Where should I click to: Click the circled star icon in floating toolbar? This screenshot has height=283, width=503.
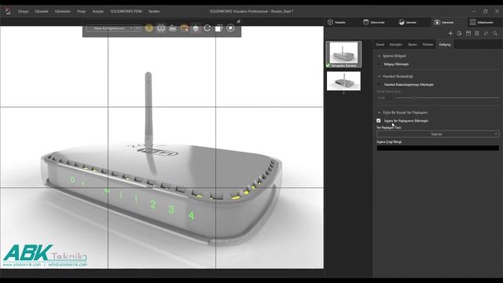coord(230,28)
